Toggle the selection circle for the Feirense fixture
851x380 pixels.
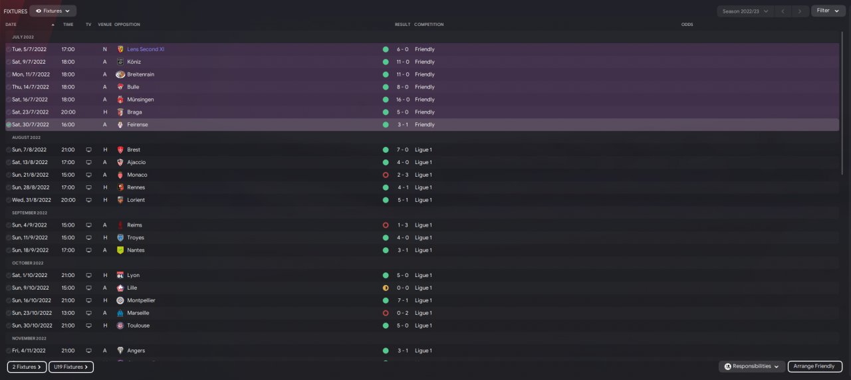(x=9, y=125)
